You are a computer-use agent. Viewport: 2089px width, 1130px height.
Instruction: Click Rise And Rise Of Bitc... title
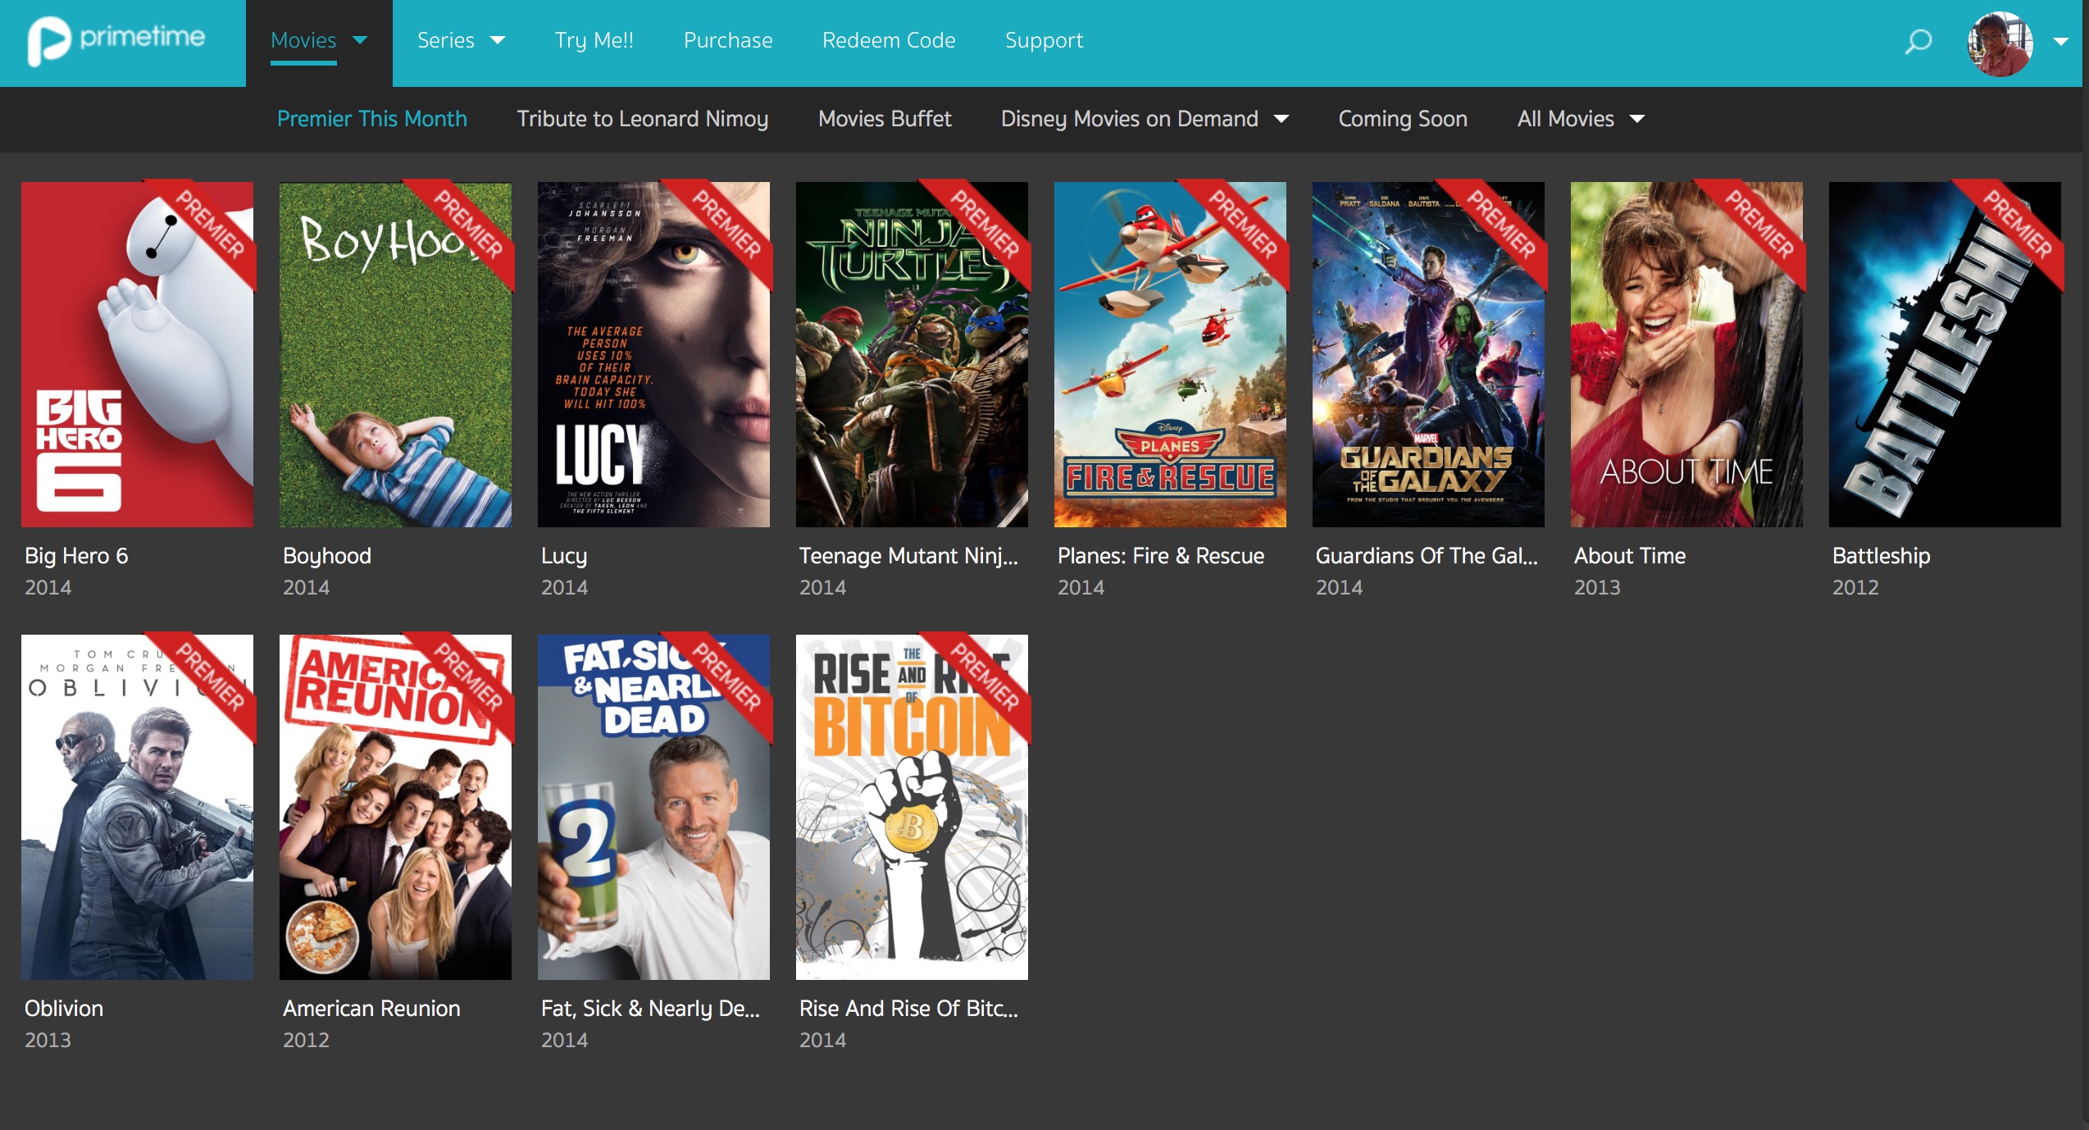pyautogui.click(x=908, y=1009)
